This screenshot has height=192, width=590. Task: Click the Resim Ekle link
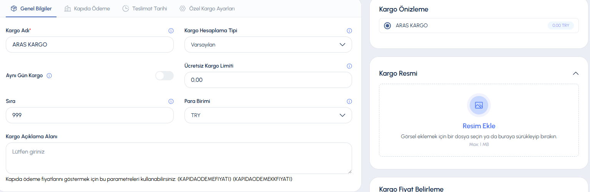pos(479,126)
